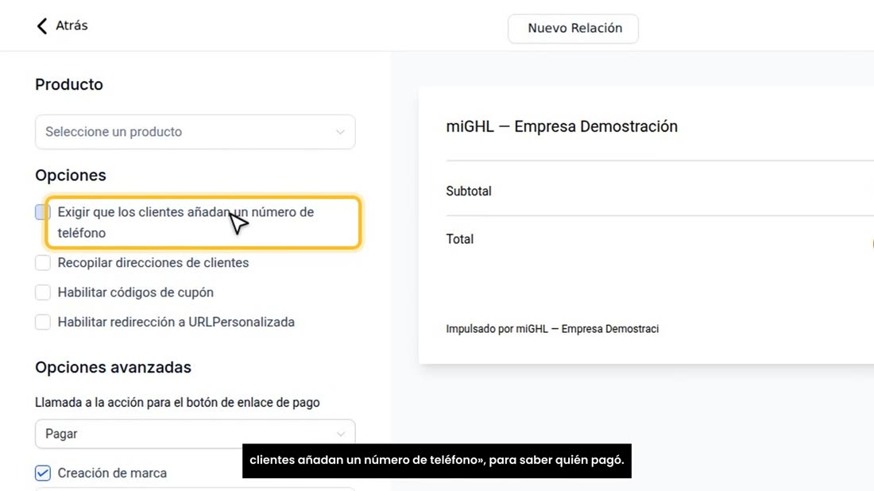Viewport: 874px width, 491px height.
Task: Click Impulsado por miGHL footer text
Action: tap(552, 329)
